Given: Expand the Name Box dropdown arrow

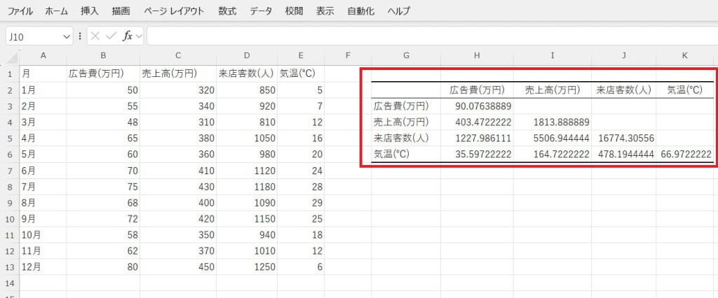Looking at the screenshot, I should coord(67,36).
